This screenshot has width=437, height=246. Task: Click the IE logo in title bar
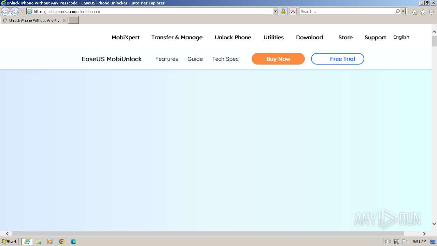(3, 3)
